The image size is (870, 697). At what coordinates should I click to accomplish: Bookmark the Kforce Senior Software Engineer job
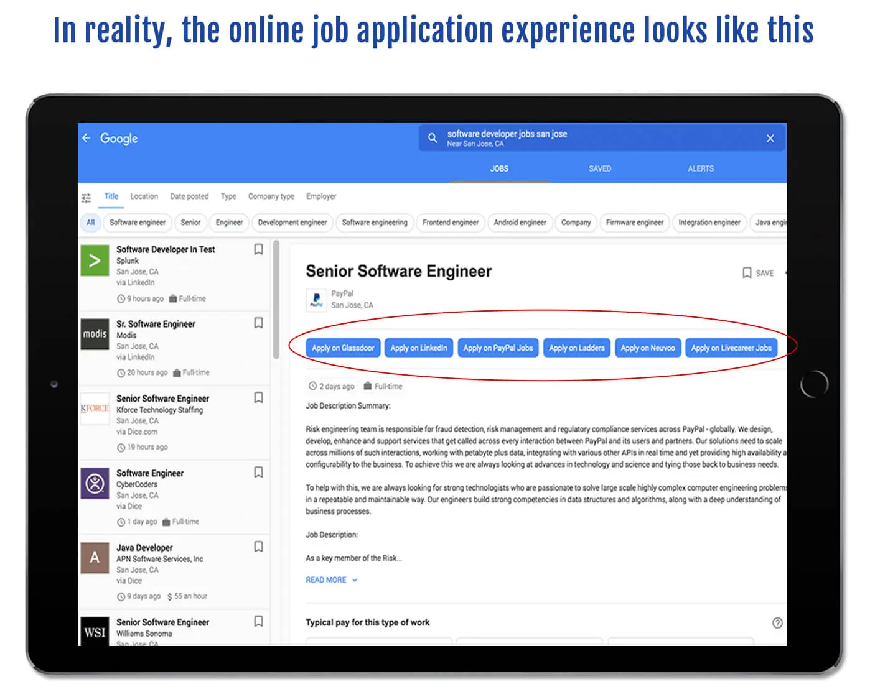tap(258, 398)
